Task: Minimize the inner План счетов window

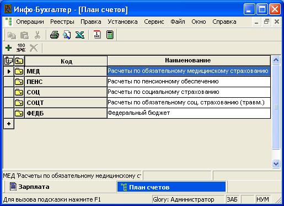Action: (x=257, y=22)
